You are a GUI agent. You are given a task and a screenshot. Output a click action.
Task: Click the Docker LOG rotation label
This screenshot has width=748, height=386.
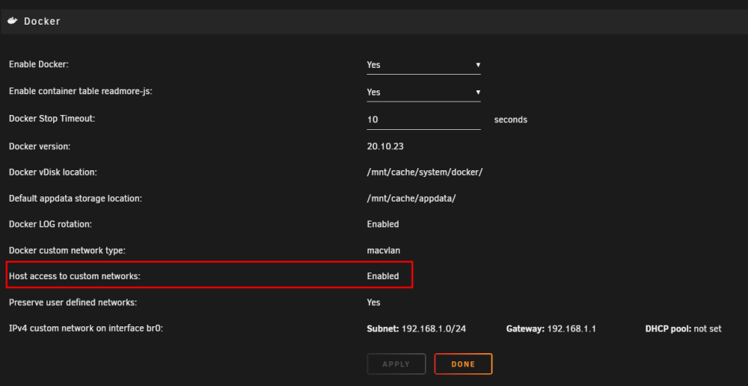tap(50, 224)
